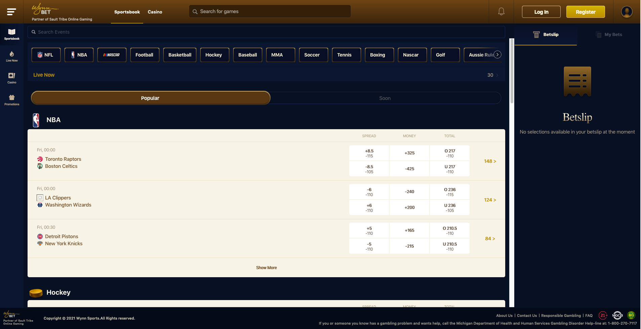The image size is (641, 329).
Task: Pick Under 210.5 total for Knicks game
Action: [450, 246]
